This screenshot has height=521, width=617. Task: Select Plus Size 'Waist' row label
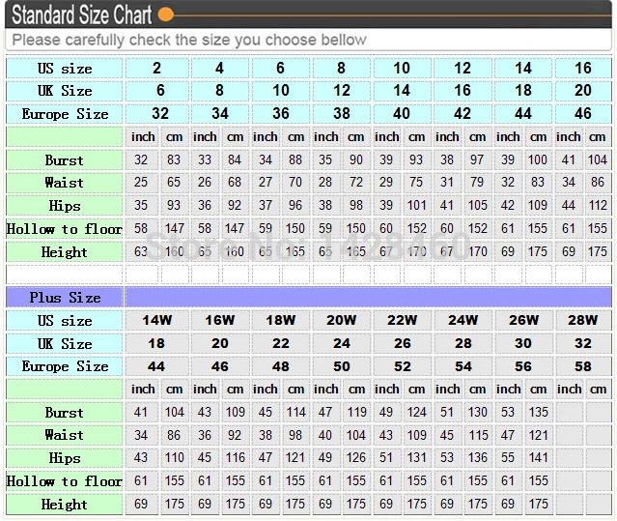point(64,435)
